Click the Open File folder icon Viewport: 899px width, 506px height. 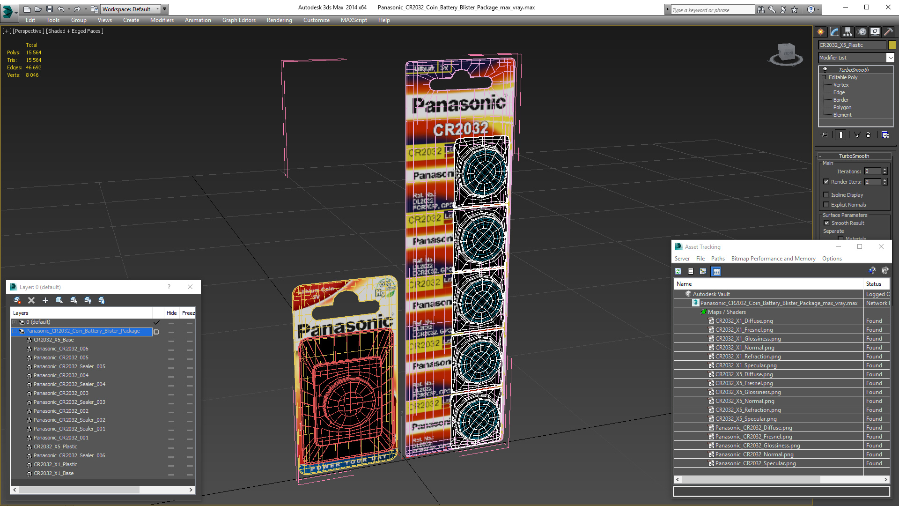38,9
